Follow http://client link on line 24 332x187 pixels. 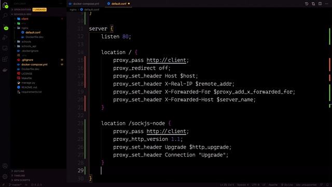pyautogui.click(x=166, y=131)
